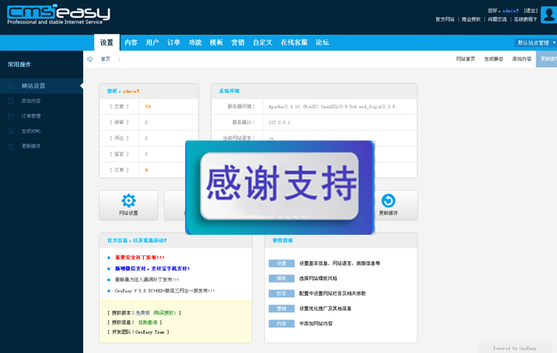Click the Apache server environment value
Viewport: 557px width, 353px height.
pos(332,106)
